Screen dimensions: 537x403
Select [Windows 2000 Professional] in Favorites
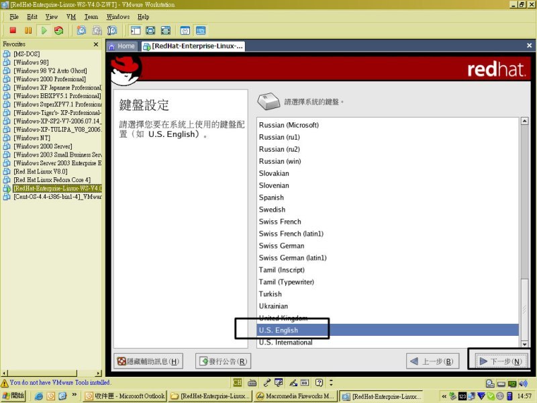[50, 79]
